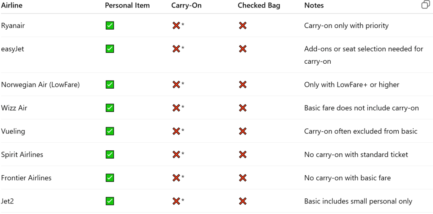The width and height of the screenshot is (433, 214).
Task: Click Wizz Air's Checked Bag red cross
Action: [x=243, y=108]
